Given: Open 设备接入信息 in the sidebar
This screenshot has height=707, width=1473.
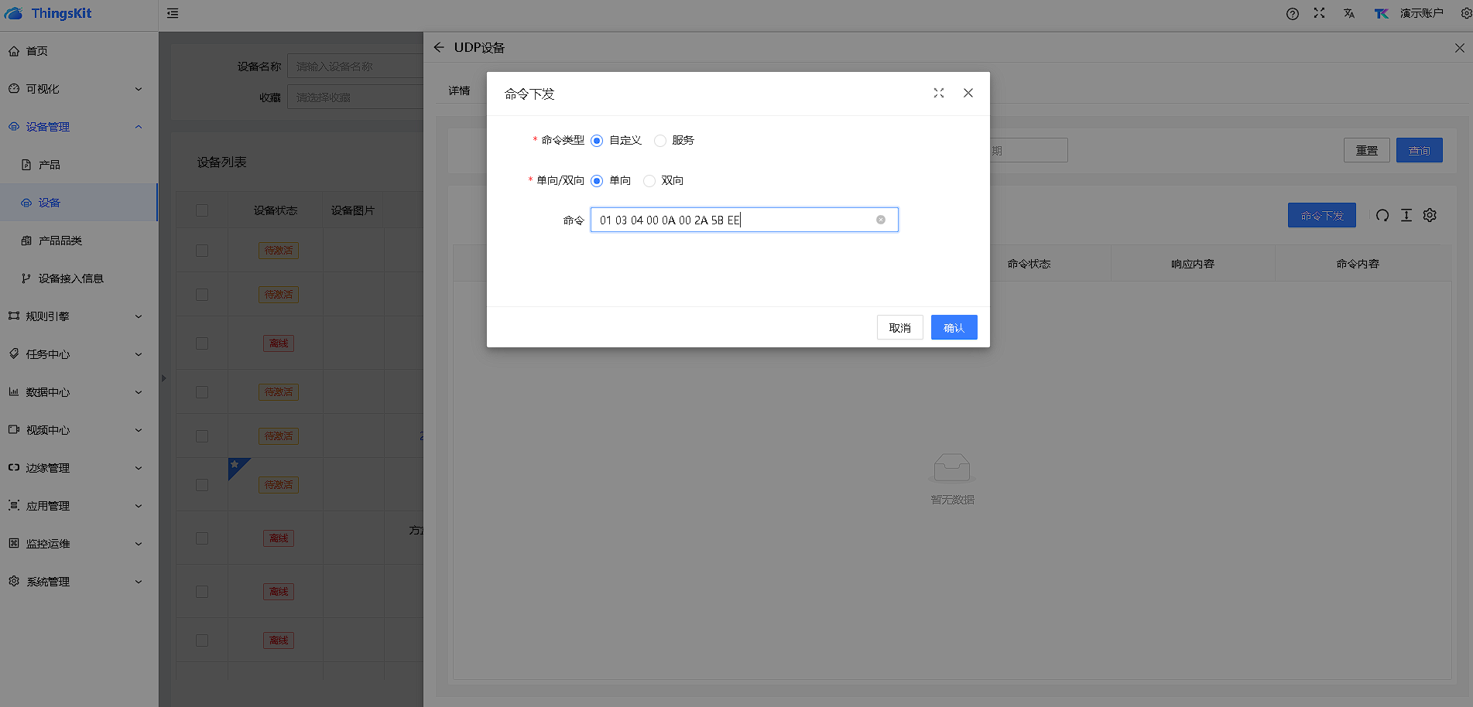Looking at the screenshot, I should 70,278.
